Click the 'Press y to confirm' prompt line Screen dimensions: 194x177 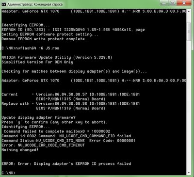pyautogui.click(x=55, y=122)
